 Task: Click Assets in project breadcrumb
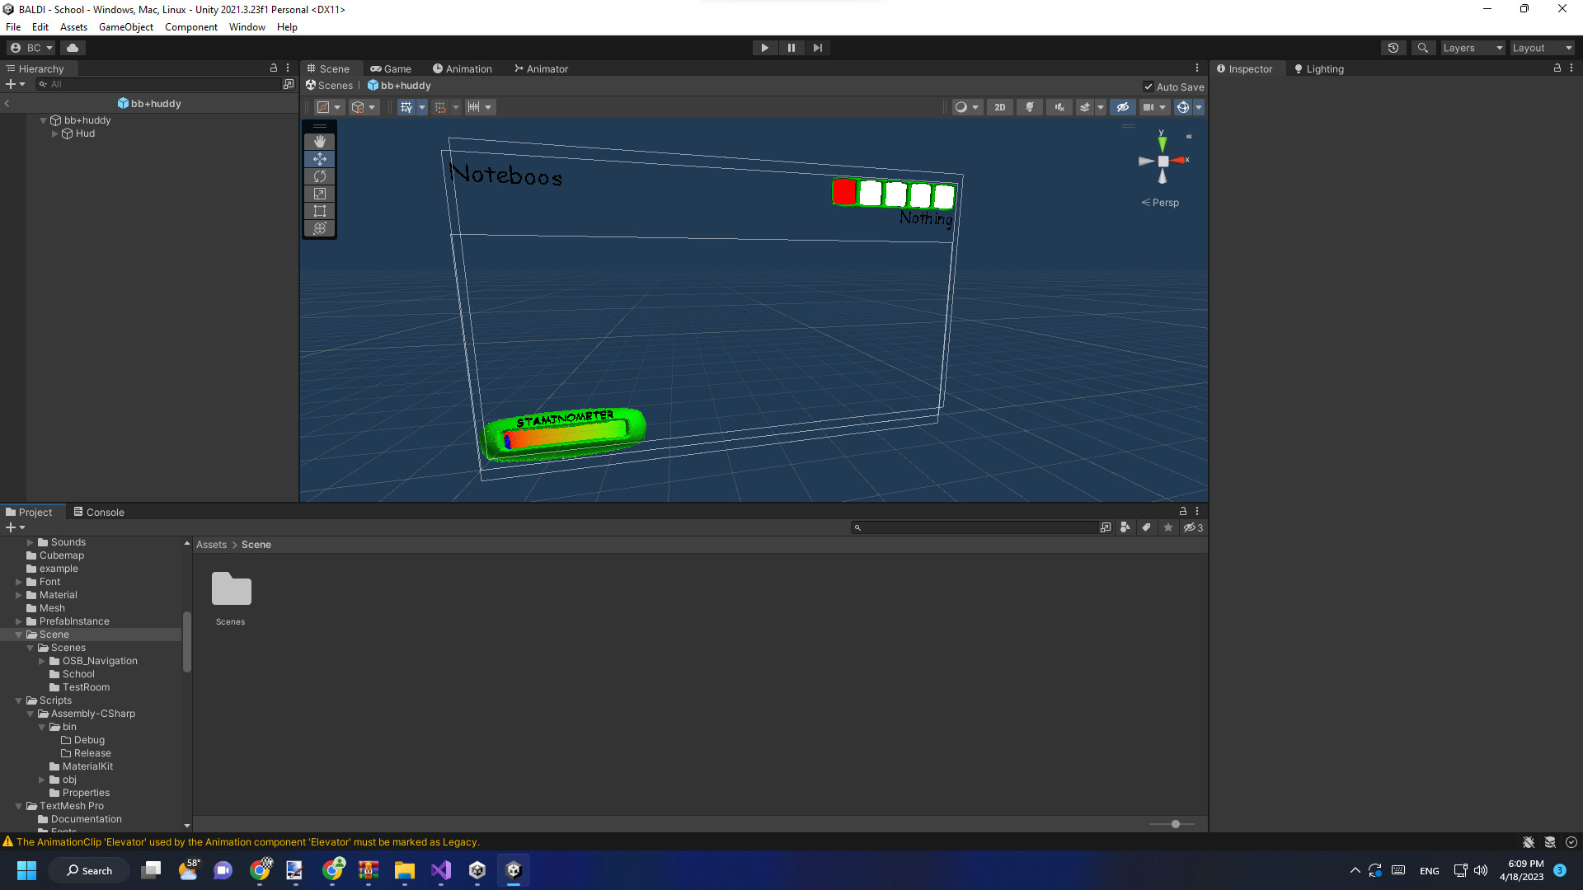click(211, 545)
